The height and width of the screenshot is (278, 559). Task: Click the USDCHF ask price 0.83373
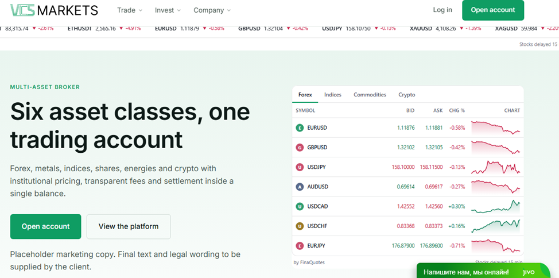click(434, 226)
